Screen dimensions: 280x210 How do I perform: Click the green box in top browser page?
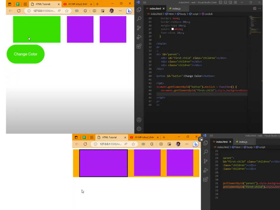pos(37,29)
